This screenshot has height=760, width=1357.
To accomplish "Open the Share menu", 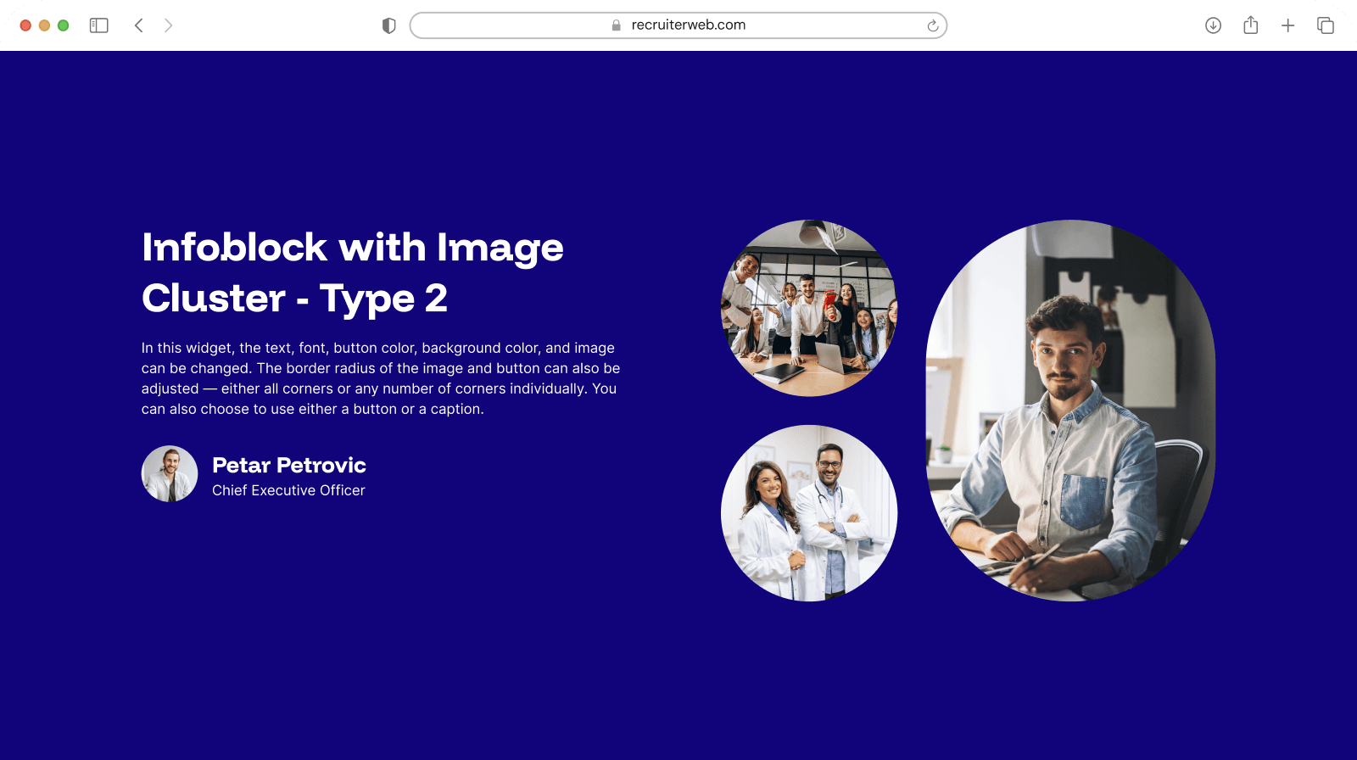I will pyautogui.click(x=1250, y=25).
